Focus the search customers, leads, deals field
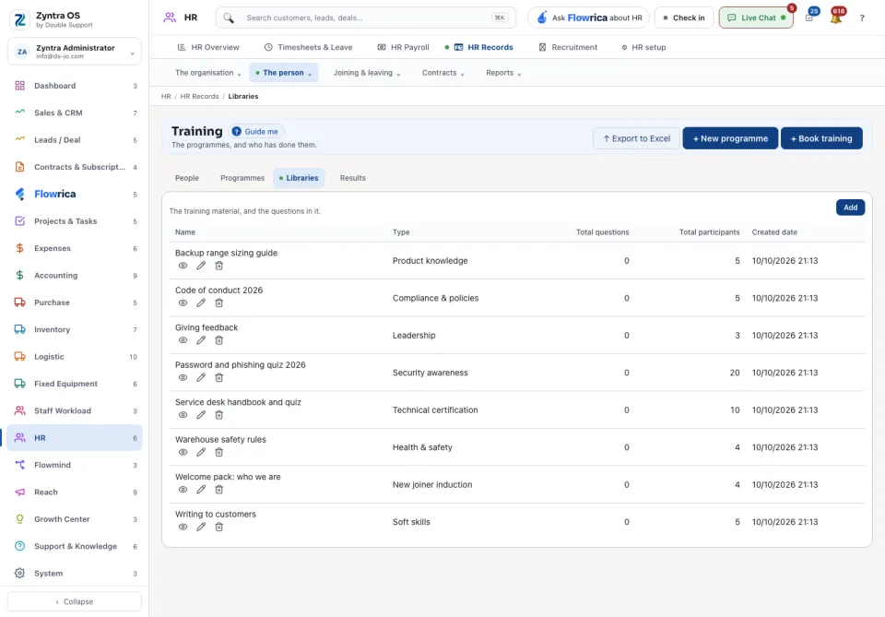The image size is (885, 617). point(366,18)
